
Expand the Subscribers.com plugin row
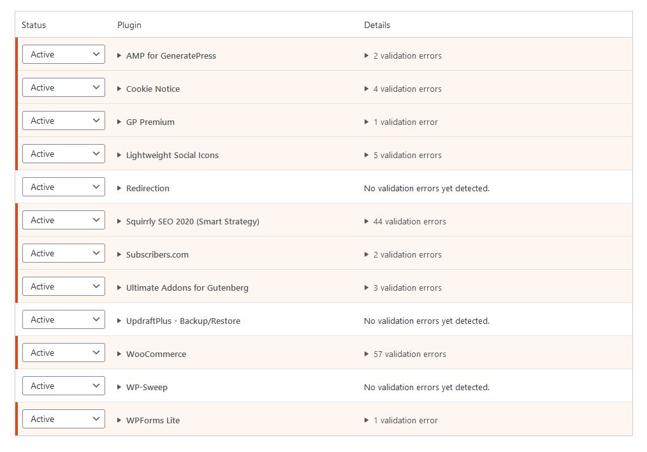pos(153,255)
